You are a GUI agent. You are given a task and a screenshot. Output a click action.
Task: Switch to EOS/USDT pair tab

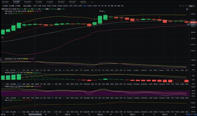61,2
